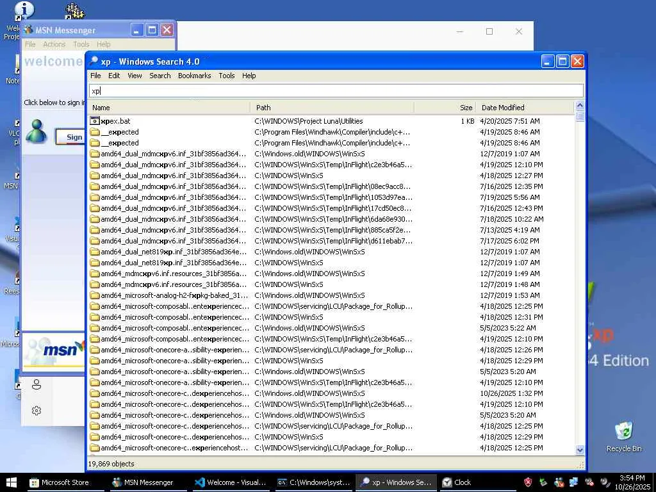Click the MSN Messenger buddy avatar icon
The image size is (656, 492).
click(x=37, y=131)
